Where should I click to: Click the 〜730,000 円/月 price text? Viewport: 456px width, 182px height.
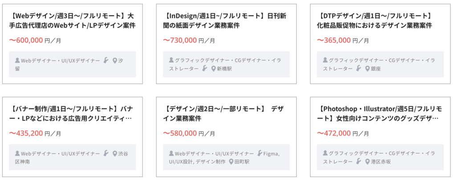click(x=189, y=40)
